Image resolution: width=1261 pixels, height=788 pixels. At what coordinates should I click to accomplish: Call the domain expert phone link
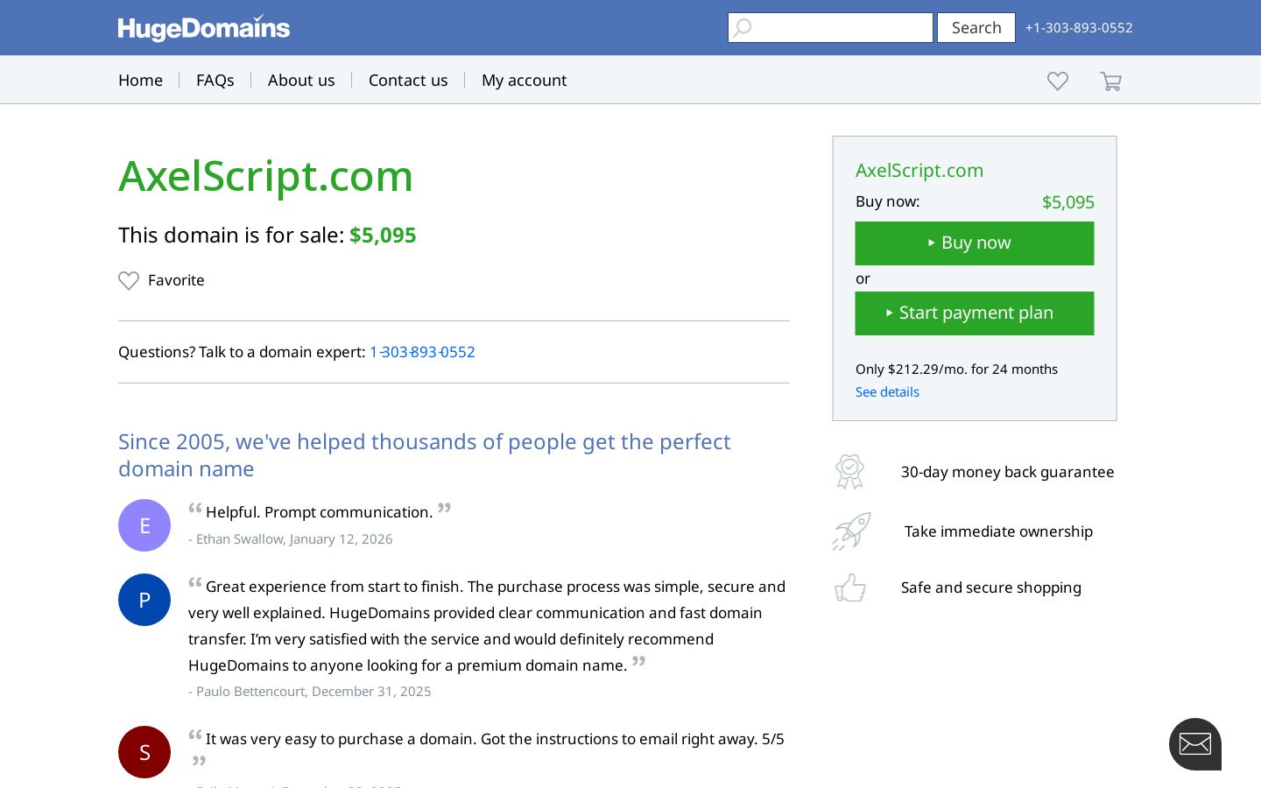click(422, 352)
